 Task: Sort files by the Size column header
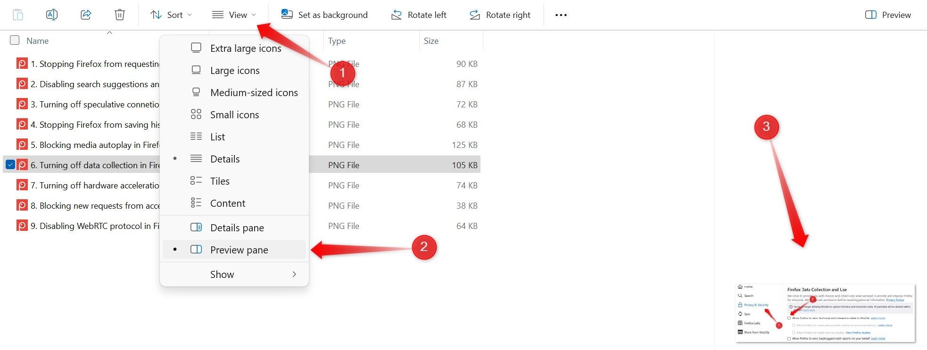431,41
